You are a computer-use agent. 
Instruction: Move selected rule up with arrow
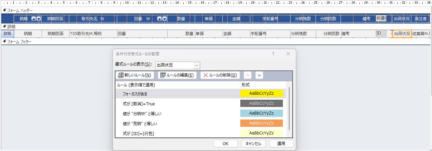[248, 75]
